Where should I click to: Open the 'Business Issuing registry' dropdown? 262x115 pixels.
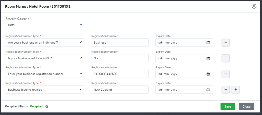[45, 90]
